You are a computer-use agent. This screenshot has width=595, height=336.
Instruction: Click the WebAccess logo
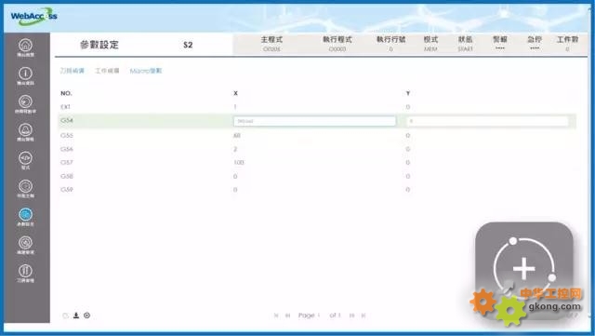pos(33,17)
